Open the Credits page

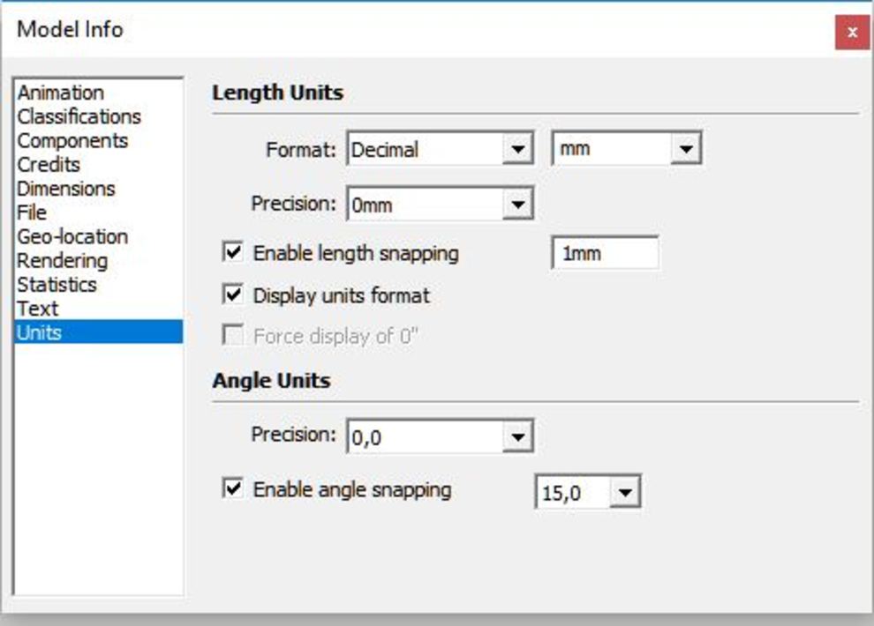[x=49, y=165]
